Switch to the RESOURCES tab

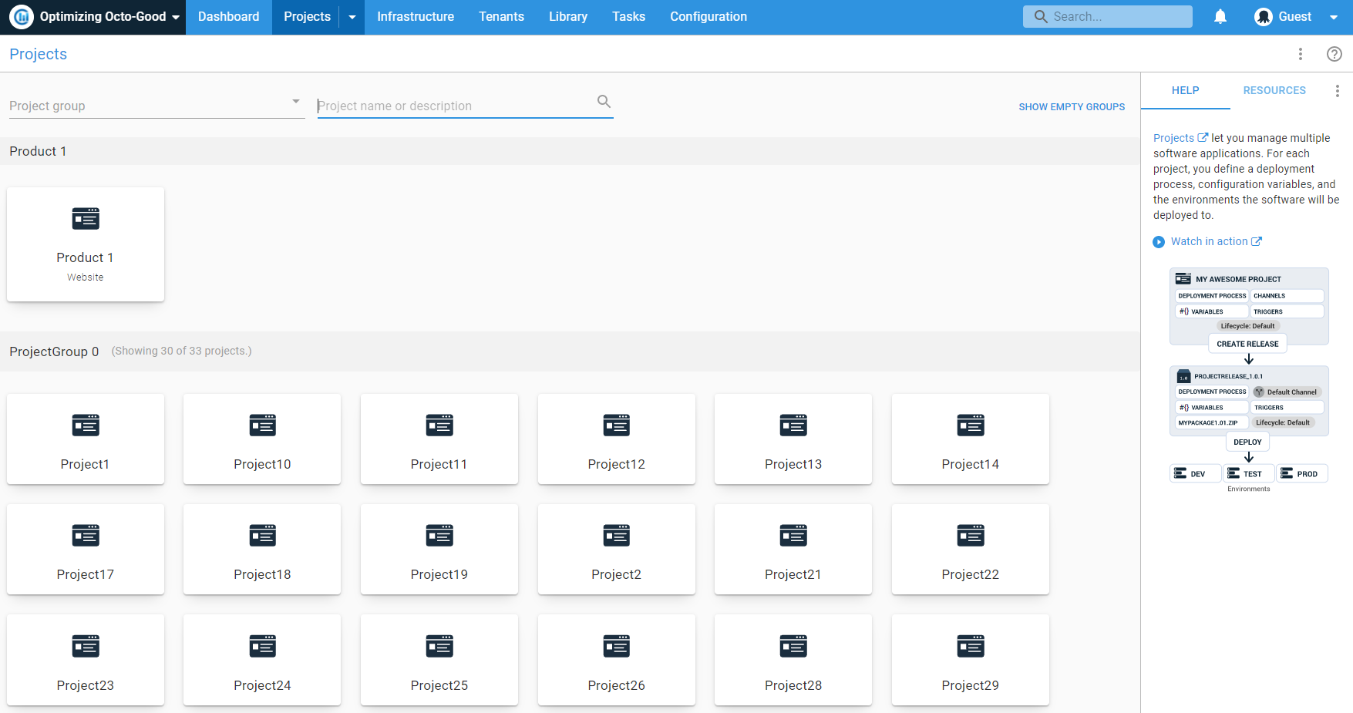1274,90
